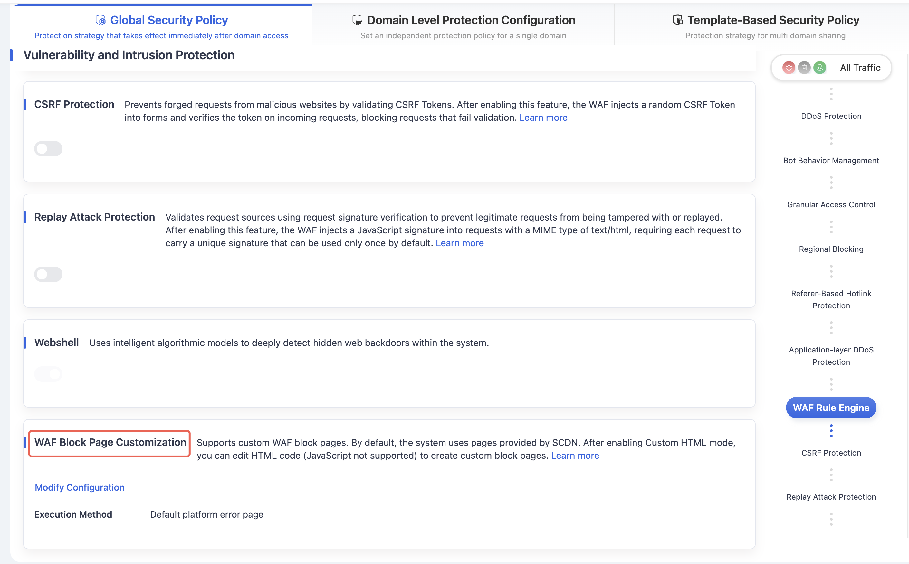This screenshot has height=564, width=909.
Task: Click the Template-Based Security Policy icon
Action: (678, 20)
